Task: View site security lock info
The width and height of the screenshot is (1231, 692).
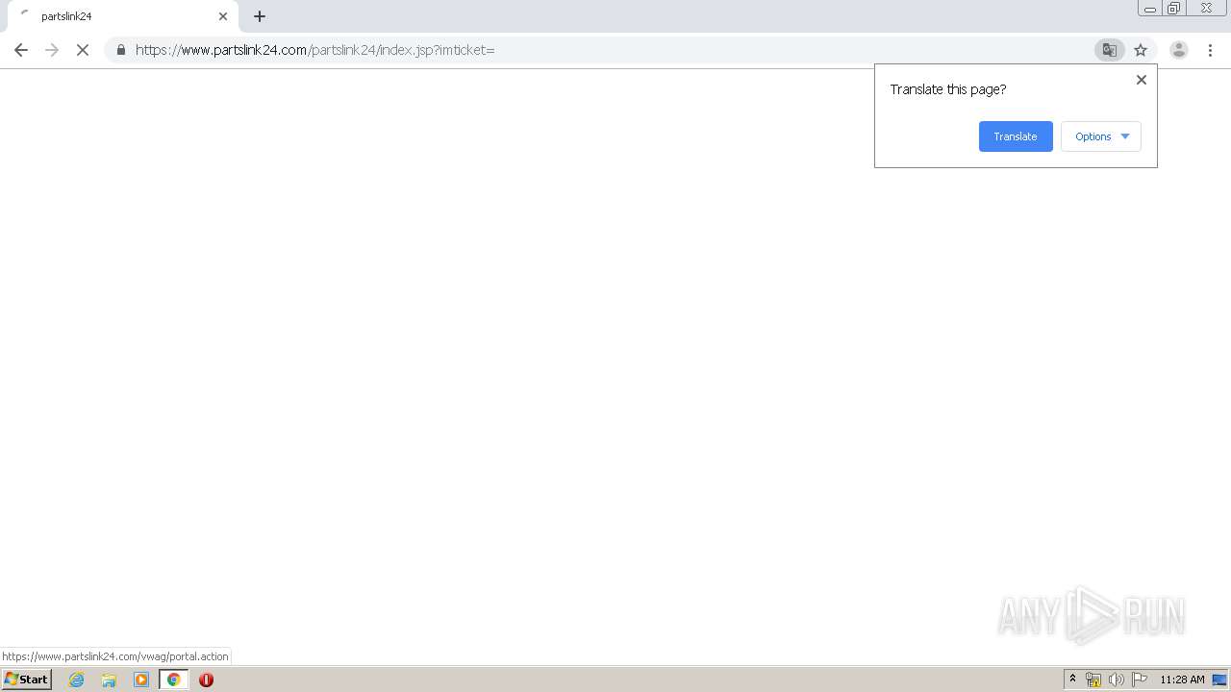Action: pos(120,50)
